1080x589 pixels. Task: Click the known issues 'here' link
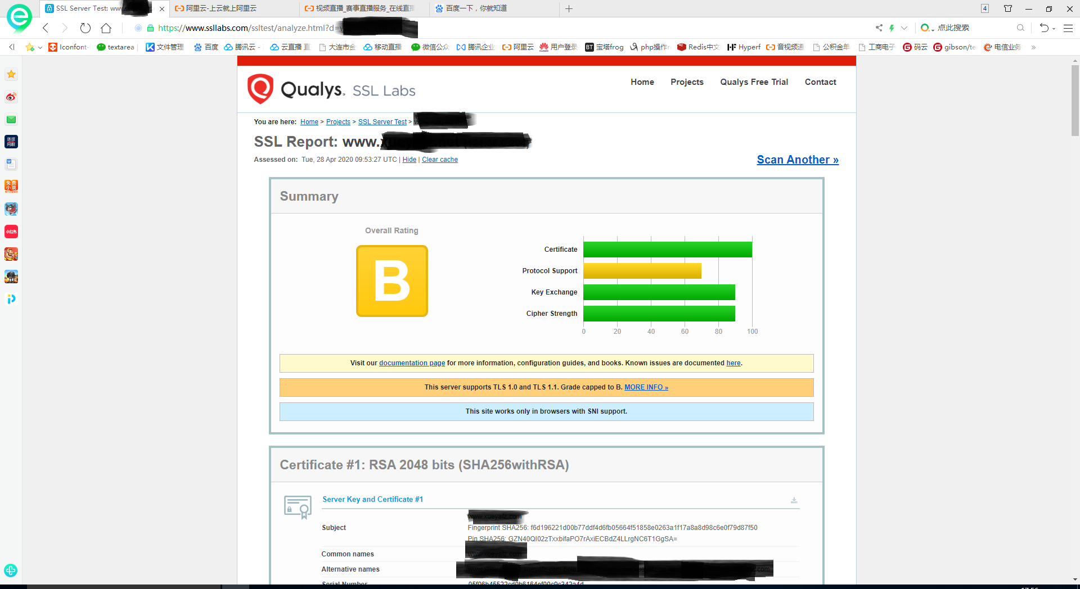[x=733, y=363]
